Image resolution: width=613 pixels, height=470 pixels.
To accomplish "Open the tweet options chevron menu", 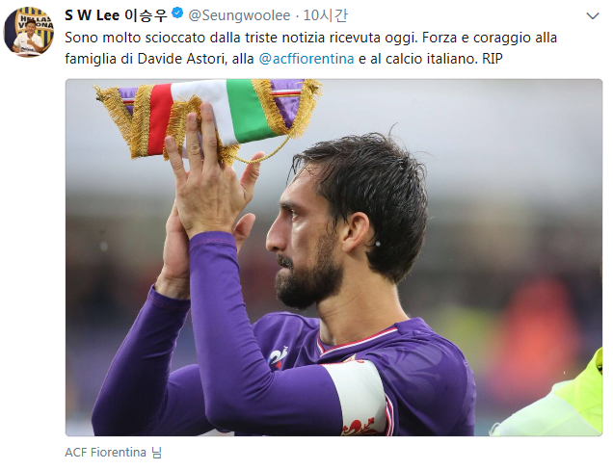I will (x=593, y=16).
